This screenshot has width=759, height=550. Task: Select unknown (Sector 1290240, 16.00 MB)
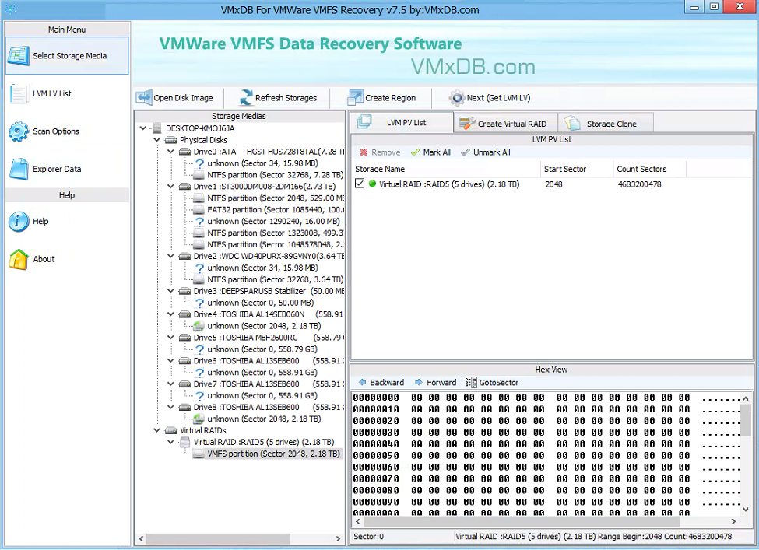point(273,221)
